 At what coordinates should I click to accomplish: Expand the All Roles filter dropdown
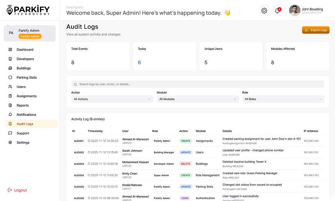click(x=283, y=99)
